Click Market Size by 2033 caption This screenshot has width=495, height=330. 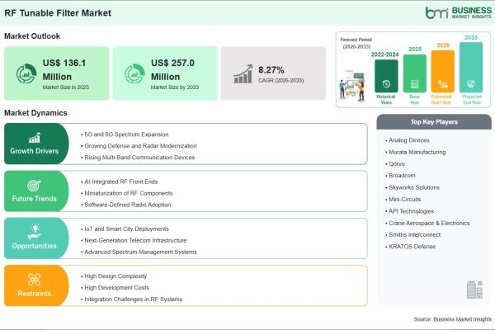pyautogui.click(x=175, y=87)
